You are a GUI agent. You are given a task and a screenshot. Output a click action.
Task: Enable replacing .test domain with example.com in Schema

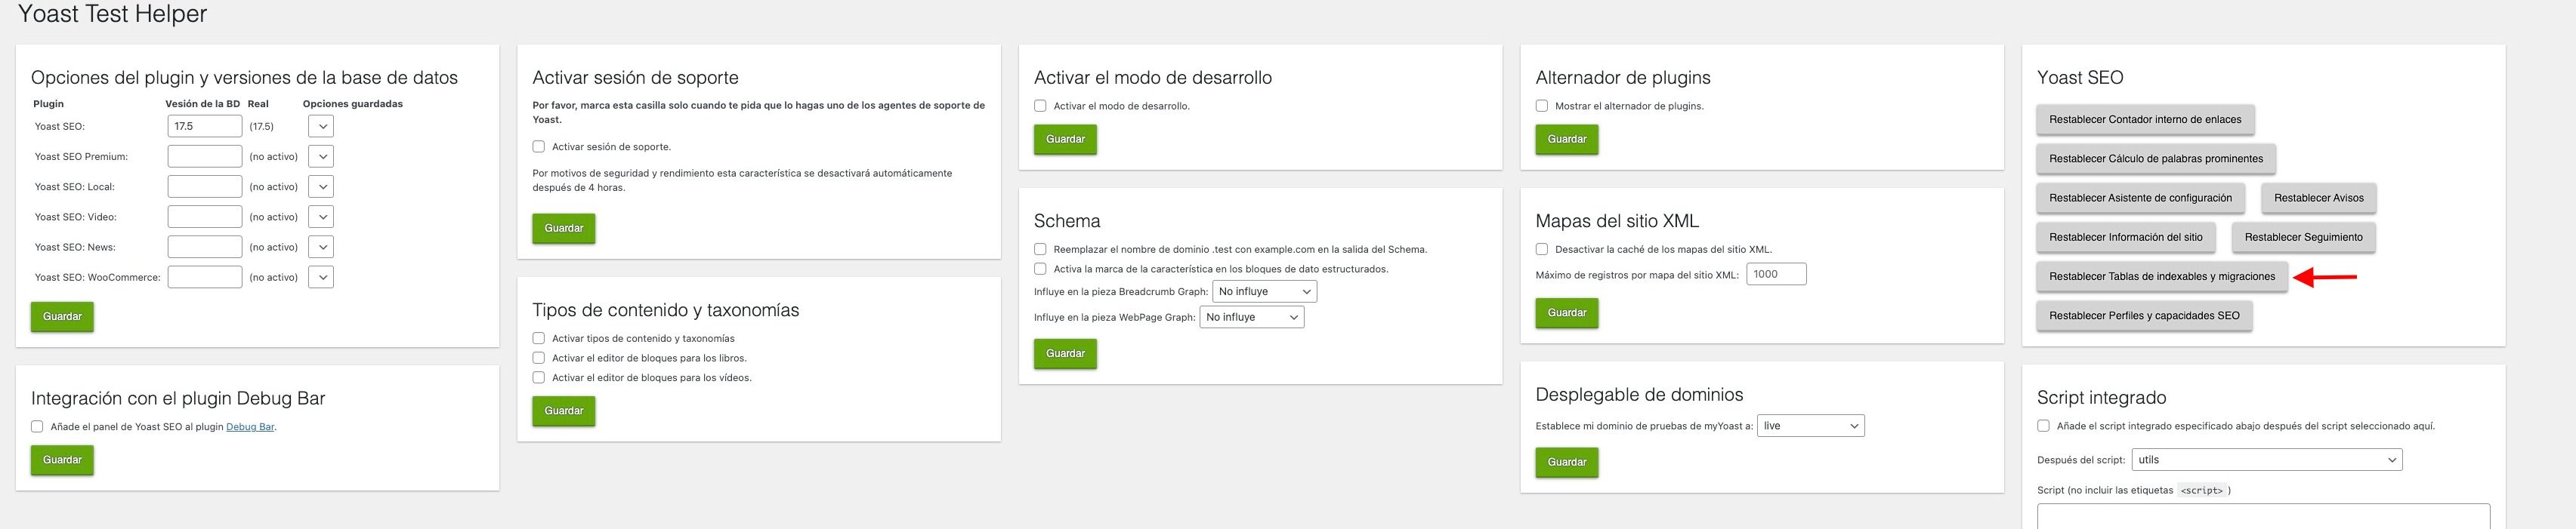(x=1040, y=250)
